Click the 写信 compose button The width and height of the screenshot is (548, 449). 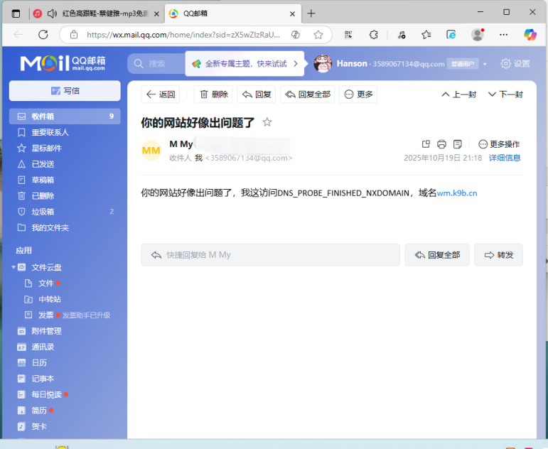click(65, 91)
